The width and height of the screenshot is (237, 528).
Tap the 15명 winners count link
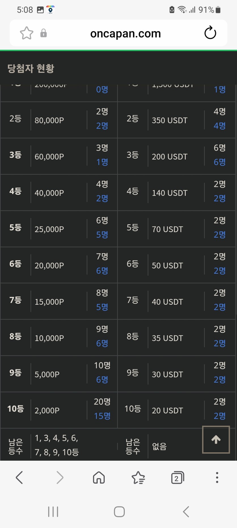click(x=102, y=416)
